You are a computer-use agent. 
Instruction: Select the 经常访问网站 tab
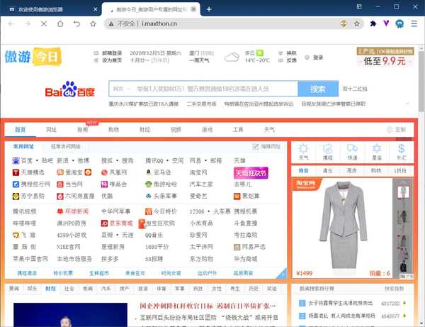[65, 146]
